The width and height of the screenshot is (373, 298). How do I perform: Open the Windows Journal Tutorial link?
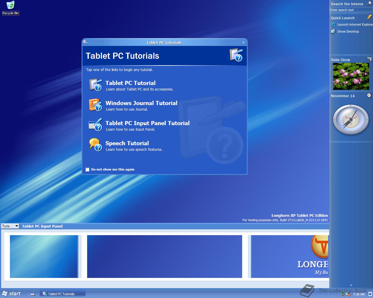click(x=141, y=103)
